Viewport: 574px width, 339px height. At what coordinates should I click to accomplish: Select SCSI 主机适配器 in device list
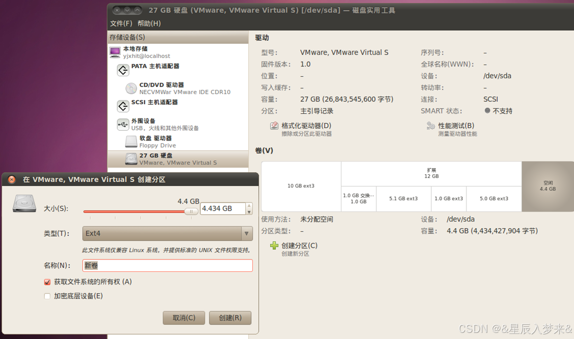point(178,106)
